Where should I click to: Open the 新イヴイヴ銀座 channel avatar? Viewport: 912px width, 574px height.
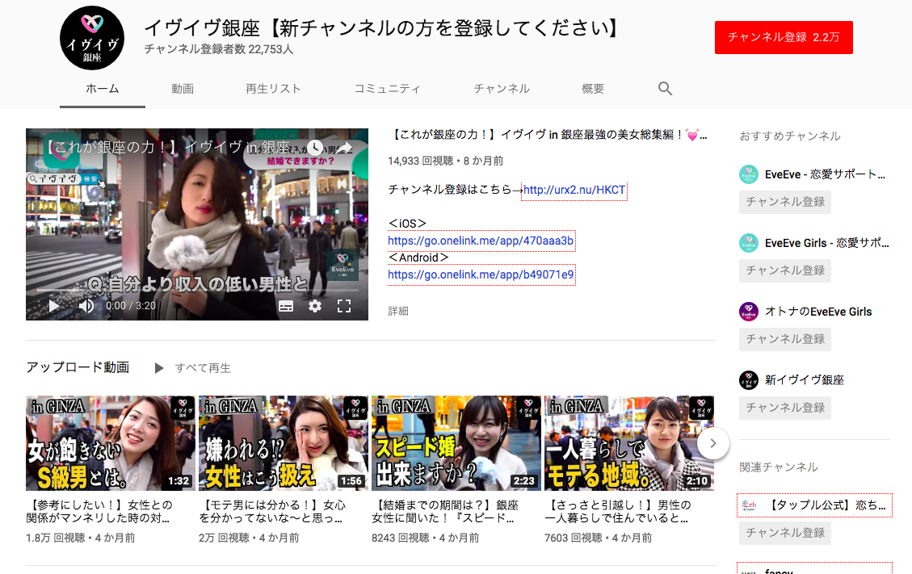tap(749, 380)
